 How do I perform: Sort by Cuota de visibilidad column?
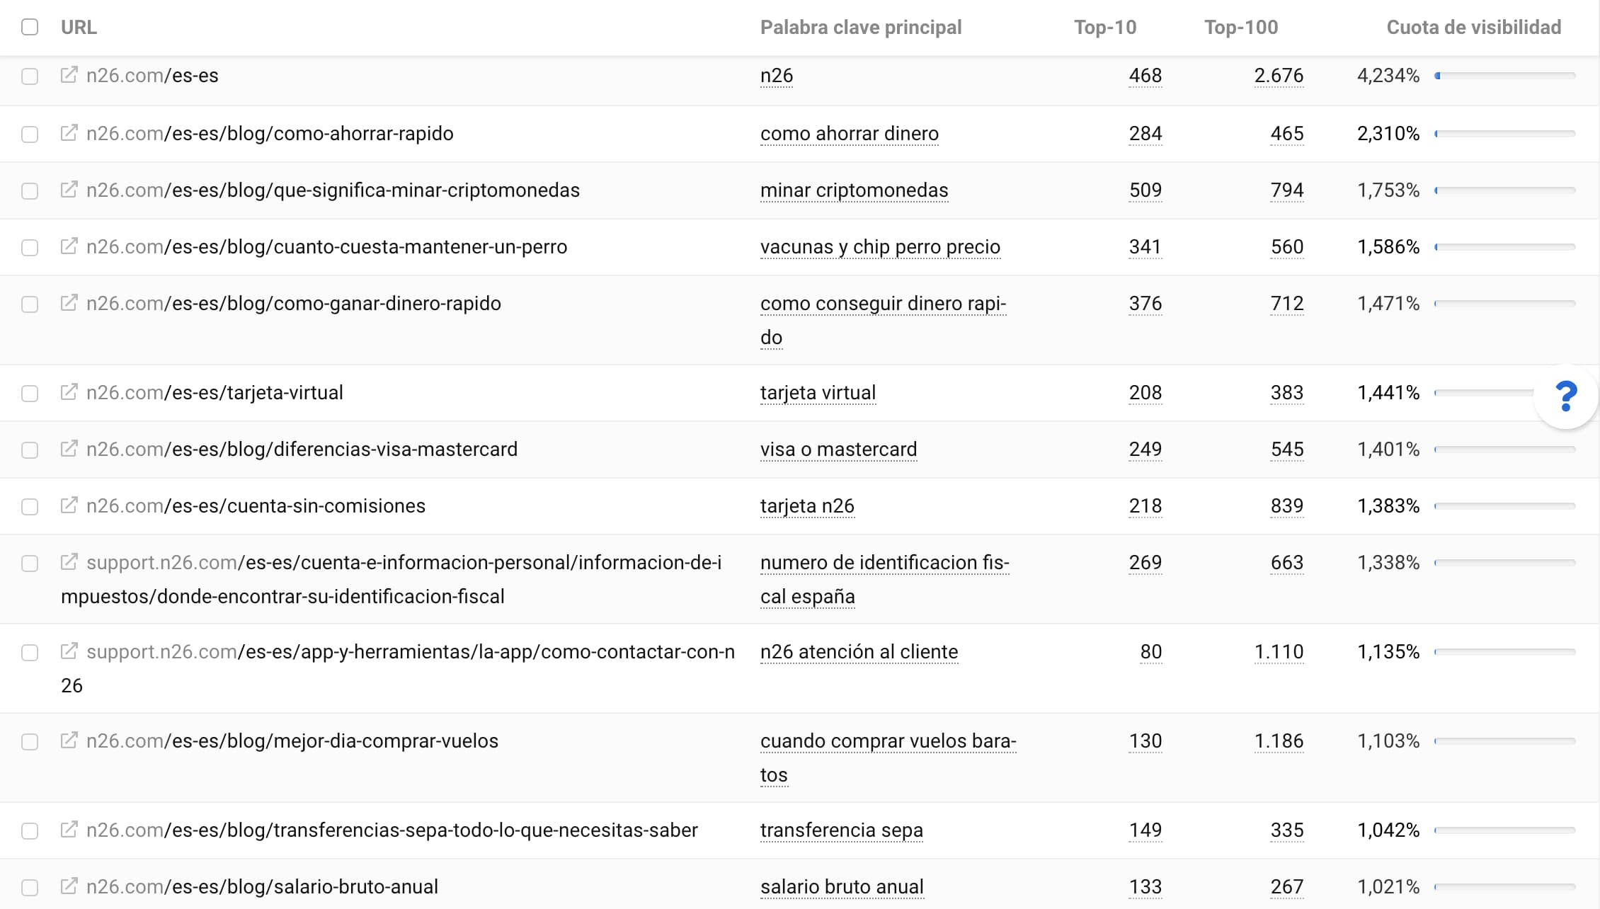[1473, 27]
